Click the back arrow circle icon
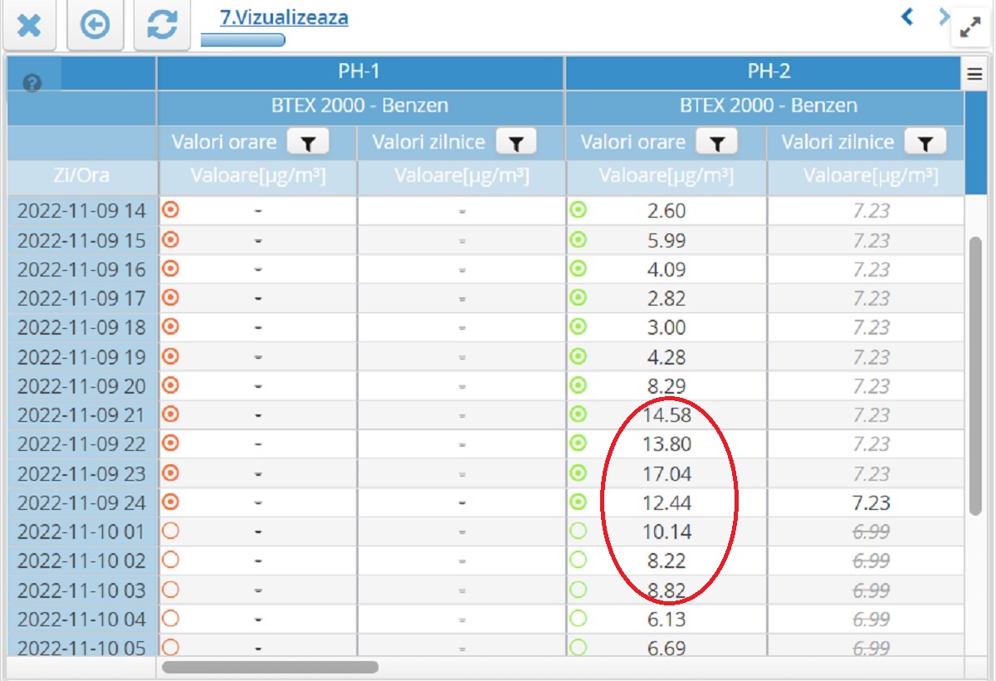The image size is (996, 681). 95,25
